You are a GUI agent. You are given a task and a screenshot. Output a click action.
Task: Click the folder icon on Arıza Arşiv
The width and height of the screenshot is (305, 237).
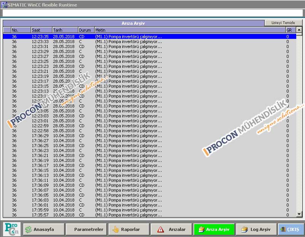pos(201,229)
